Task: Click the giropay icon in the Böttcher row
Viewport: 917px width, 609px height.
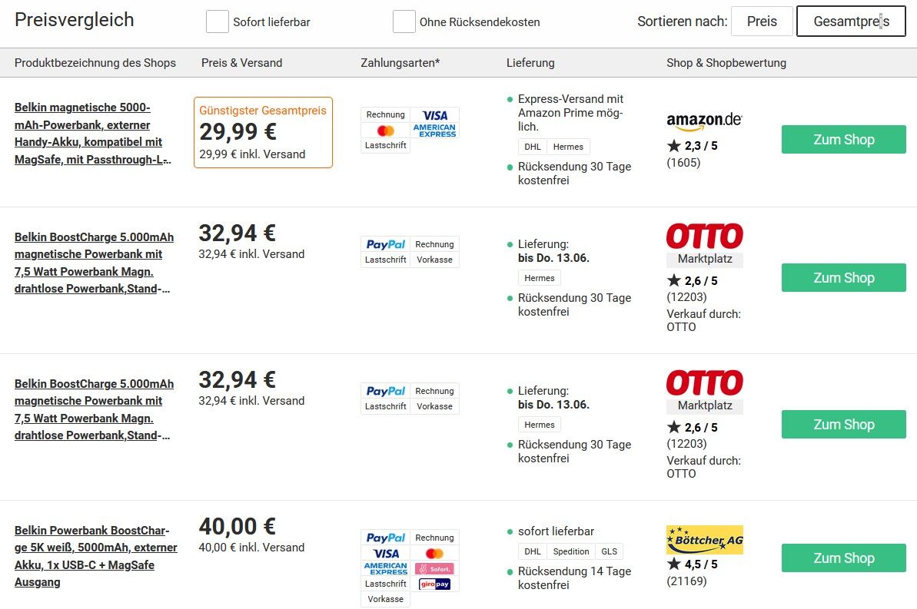Action: click(x=434, y=584)
